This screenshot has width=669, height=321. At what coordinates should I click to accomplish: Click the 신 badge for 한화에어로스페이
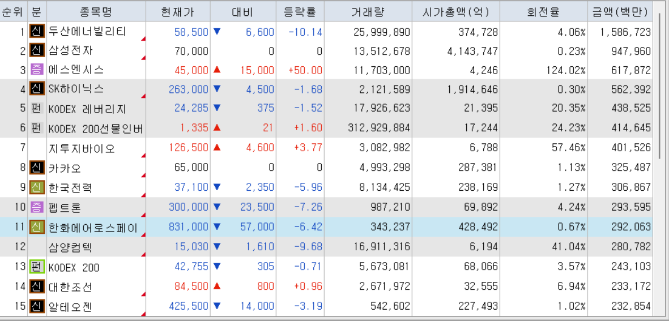click(37, 227)
